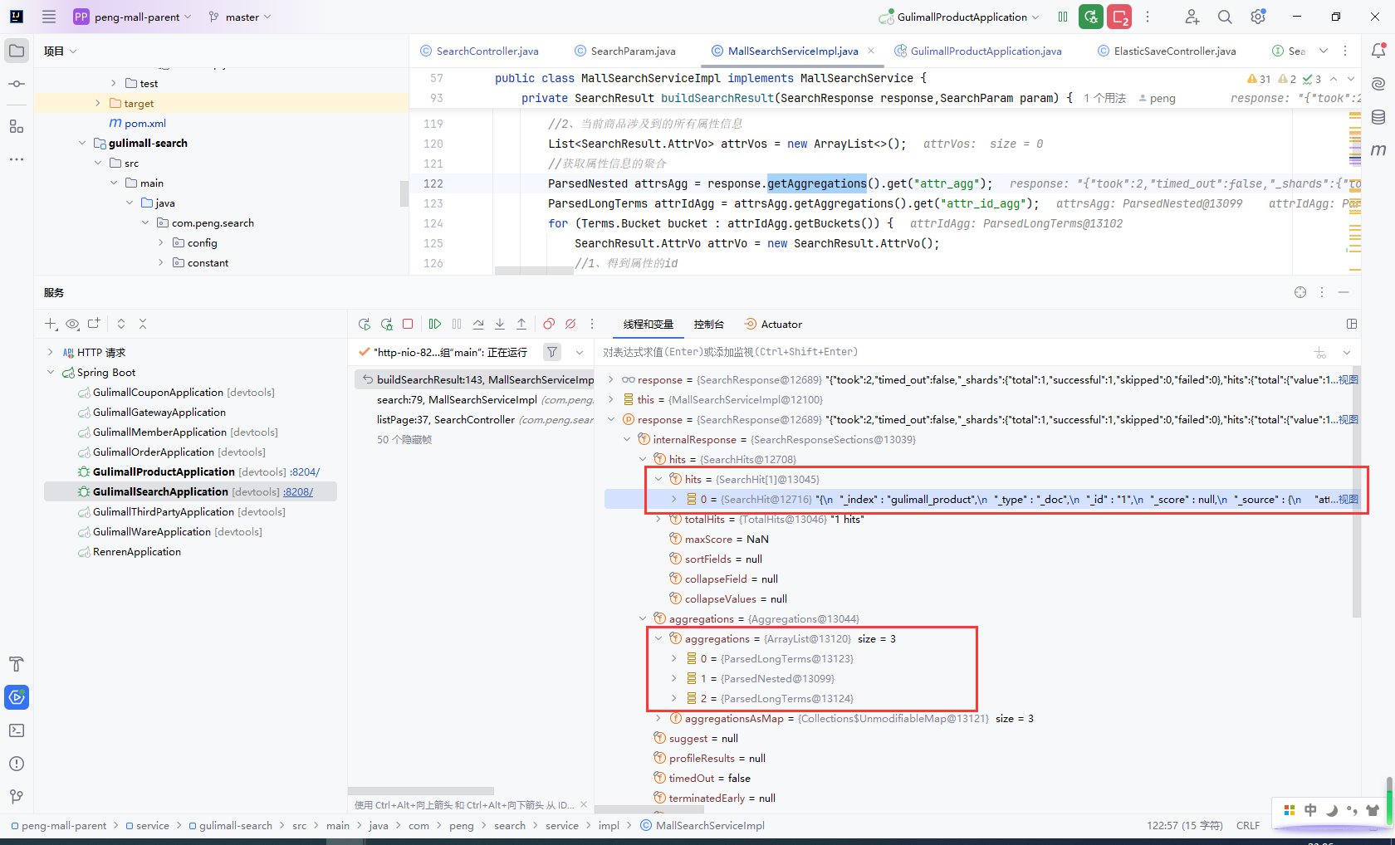This screenshot has width=1395, height=845.
Task: Open peng-mall-parent project dropdown
Action: 133,17
